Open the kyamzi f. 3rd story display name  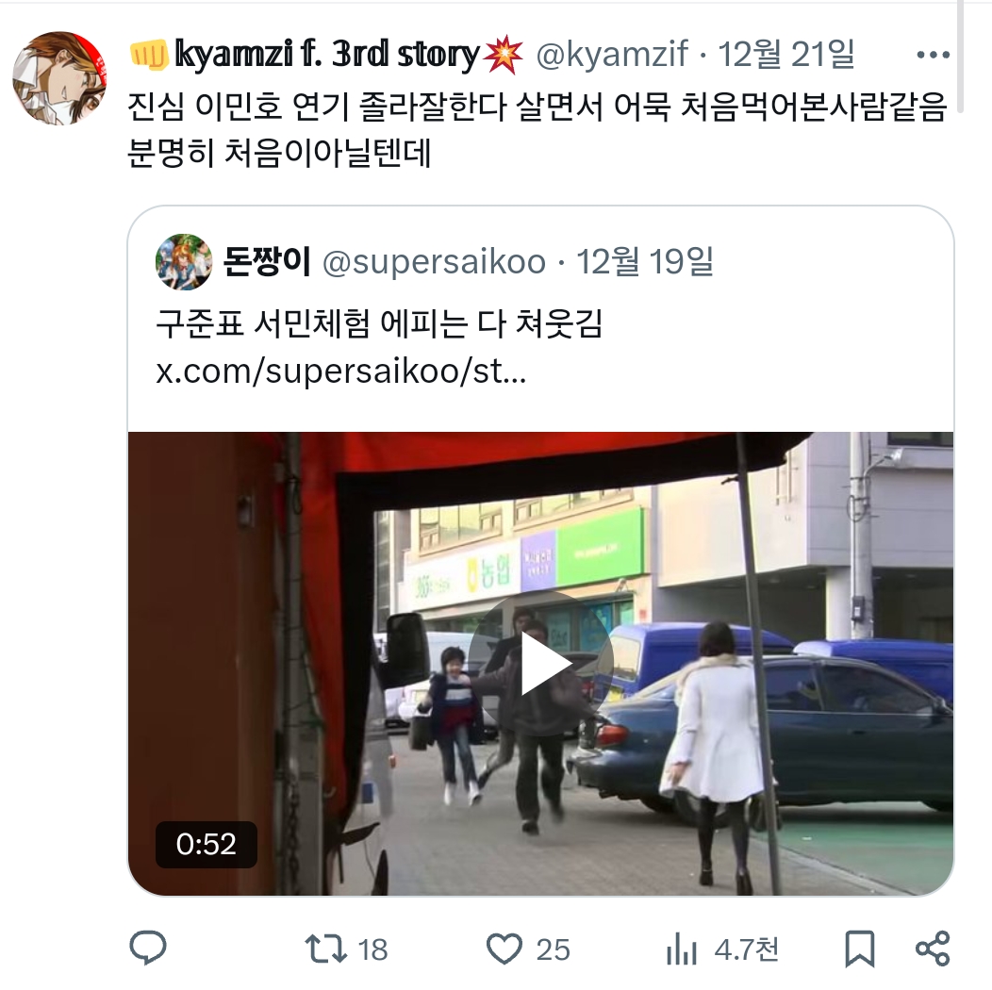(x=326, y=55)
